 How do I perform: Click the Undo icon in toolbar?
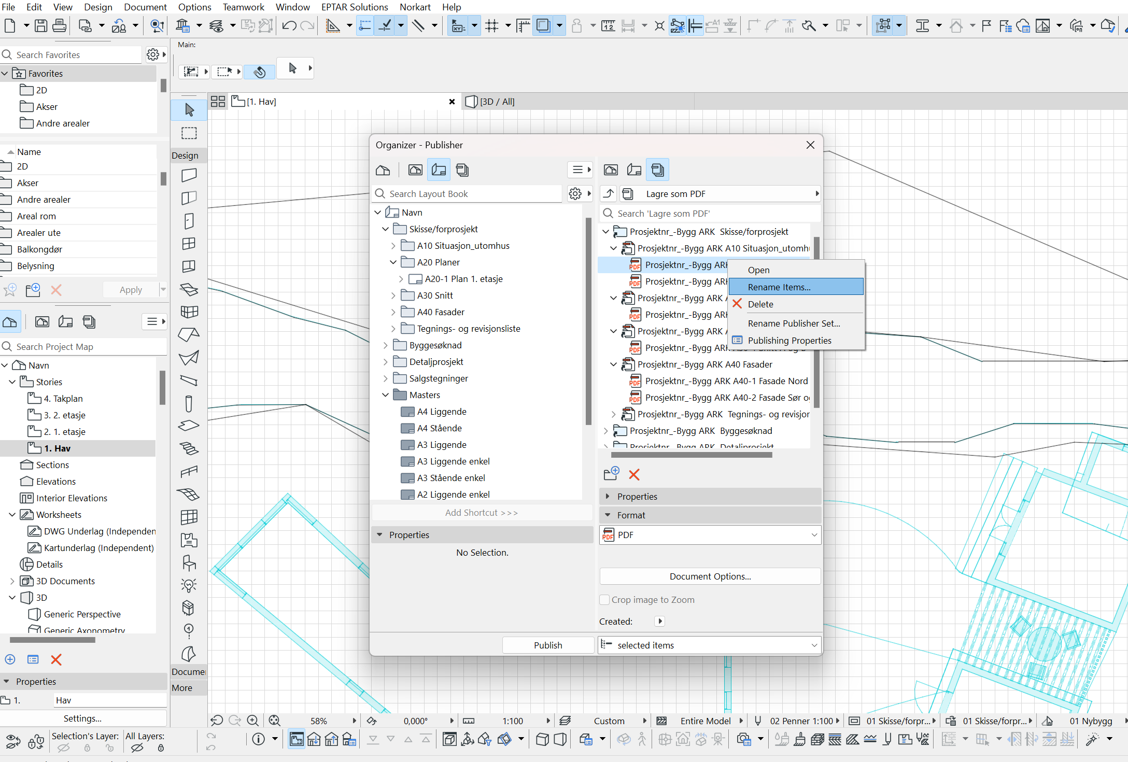coord(289,25)
